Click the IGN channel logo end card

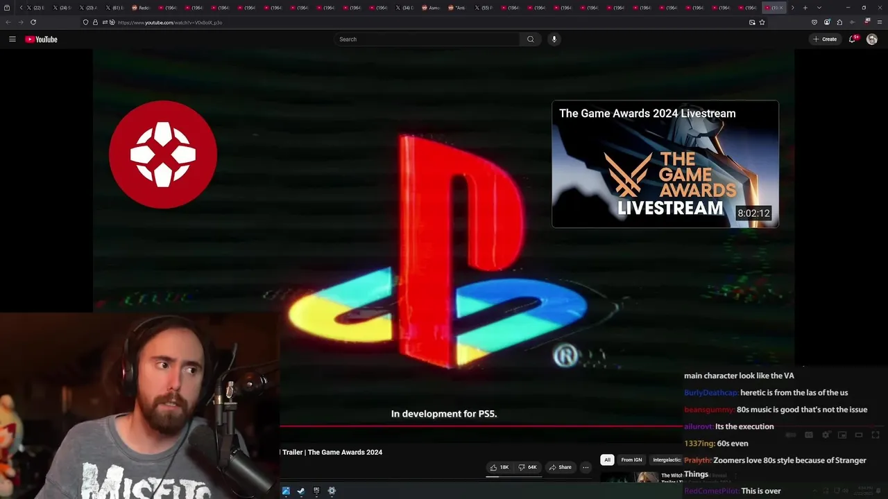pyautogui.click(x=163, y=155)
